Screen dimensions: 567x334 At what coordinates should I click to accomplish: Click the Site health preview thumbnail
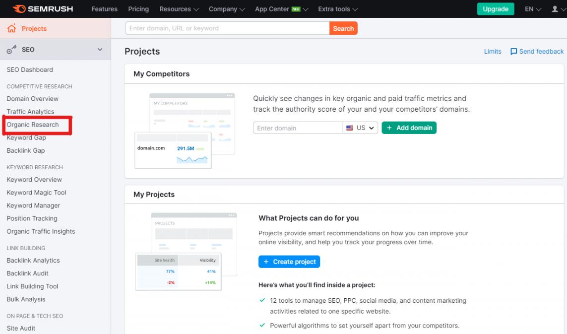pos(179,271)
